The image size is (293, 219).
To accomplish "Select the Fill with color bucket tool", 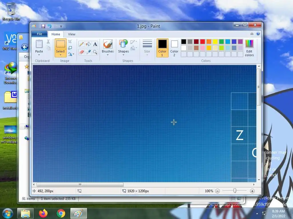I will click(x=88, y=44).
